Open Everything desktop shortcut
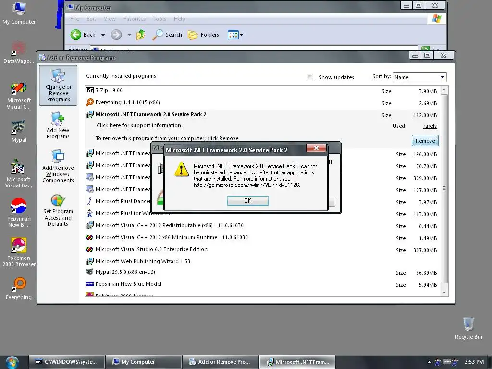The height and width of the screenshot is (369, 492). [x=19, y=289]
